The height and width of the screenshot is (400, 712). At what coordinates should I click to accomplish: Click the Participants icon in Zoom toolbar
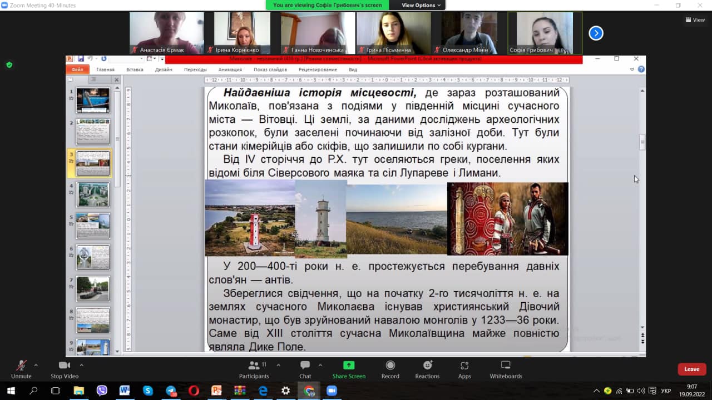coord(254,366)
